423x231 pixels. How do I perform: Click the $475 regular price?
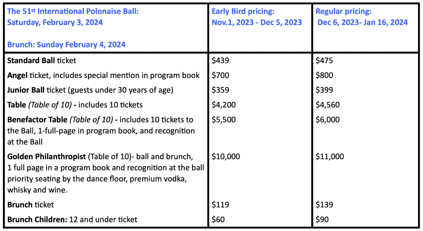click(324, 60)
